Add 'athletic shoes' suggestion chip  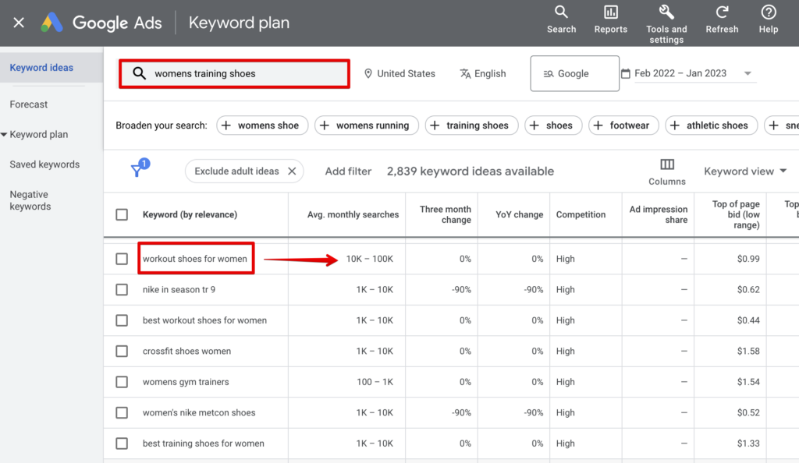coord(711,125)
